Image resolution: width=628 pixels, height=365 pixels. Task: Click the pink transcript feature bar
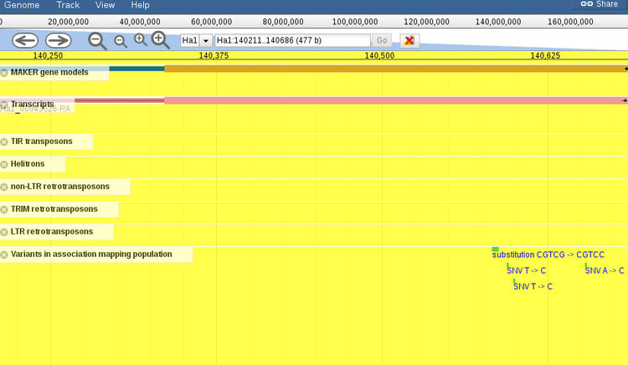[396, 100]
